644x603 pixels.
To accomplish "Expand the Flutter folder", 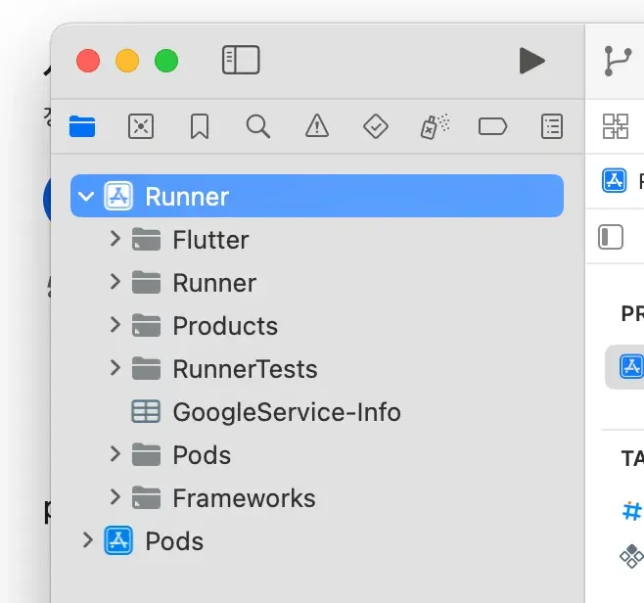I will pyautogui.click(x=115, y=239).
